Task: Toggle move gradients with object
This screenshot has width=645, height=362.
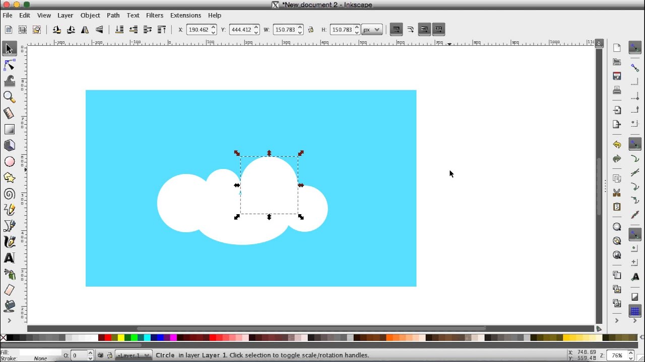Action: pos(424,30)
